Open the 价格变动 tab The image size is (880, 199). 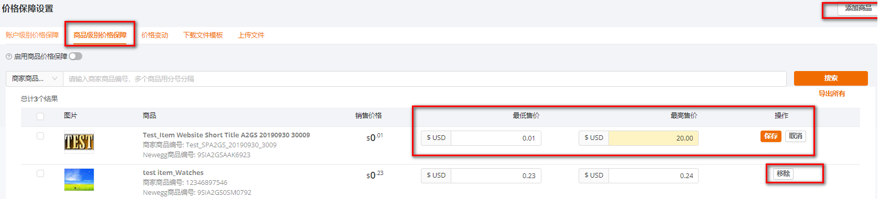pos(155,35)
